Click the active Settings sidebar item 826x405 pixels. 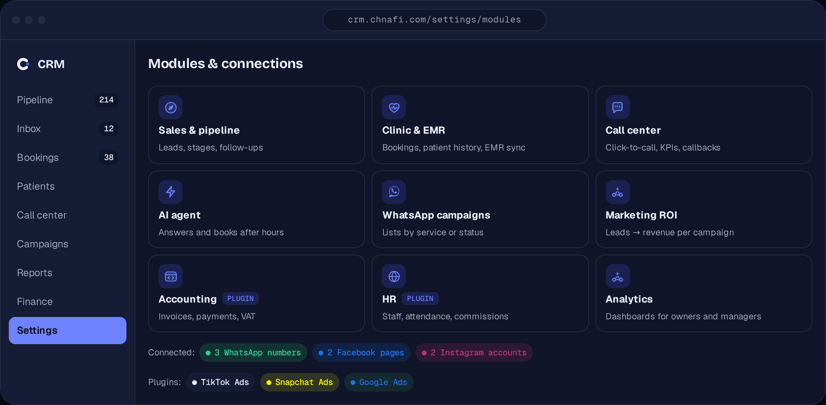[x=67, y=331]
